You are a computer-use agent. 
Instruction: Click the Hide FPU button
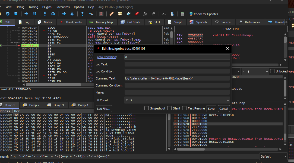pos(231,29)
